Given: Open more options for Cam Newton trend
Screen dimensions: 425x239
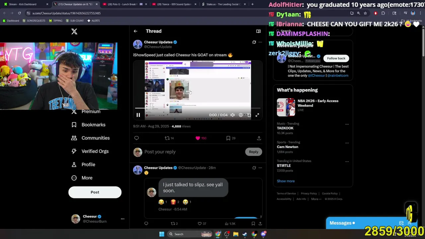Looking at the screenshot, I should coord(347,143).
